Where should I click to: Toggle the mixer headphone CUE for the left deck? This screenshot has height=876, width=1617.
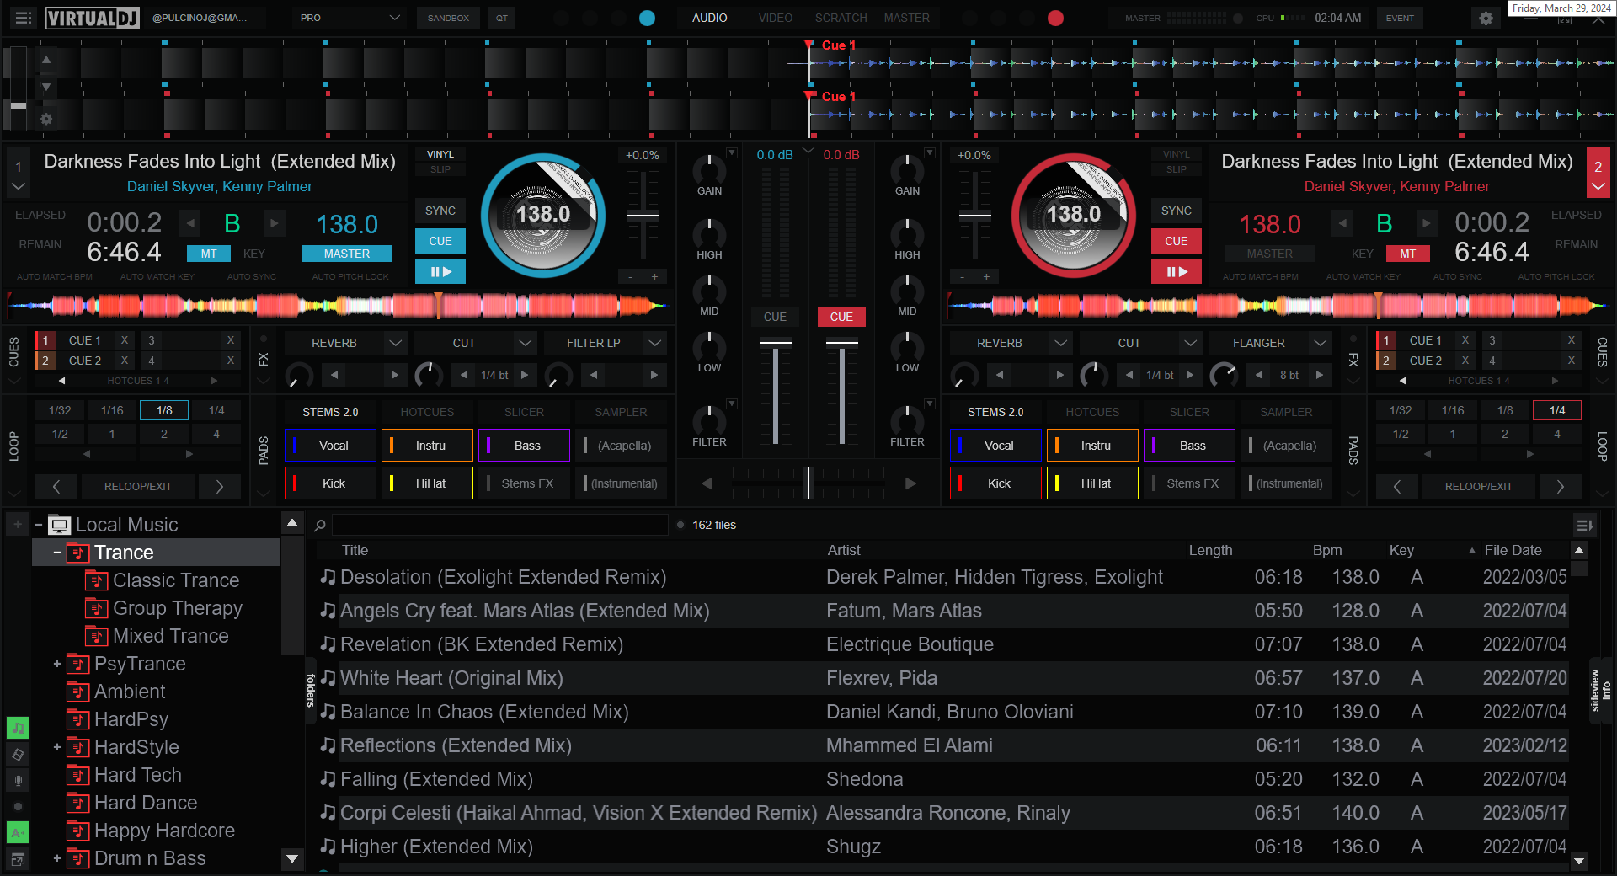coord(775,317)
